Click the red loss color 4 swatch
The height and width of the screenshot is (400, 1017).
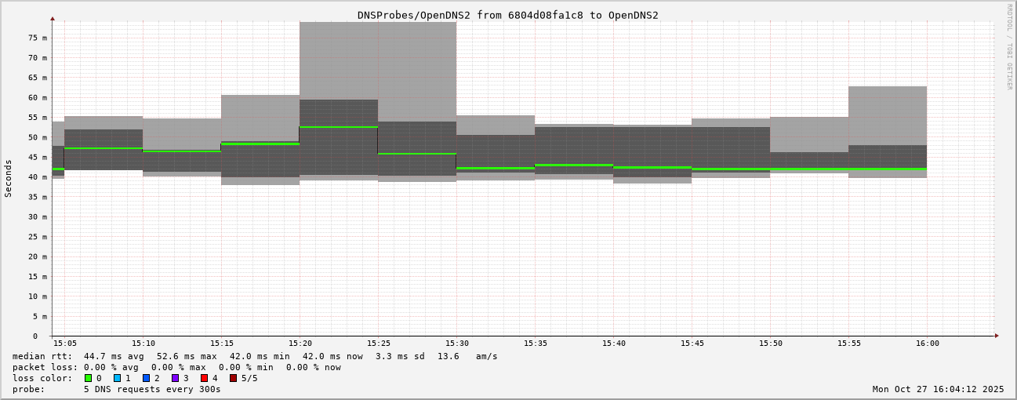pyautogui.click(x=205, y=378)
